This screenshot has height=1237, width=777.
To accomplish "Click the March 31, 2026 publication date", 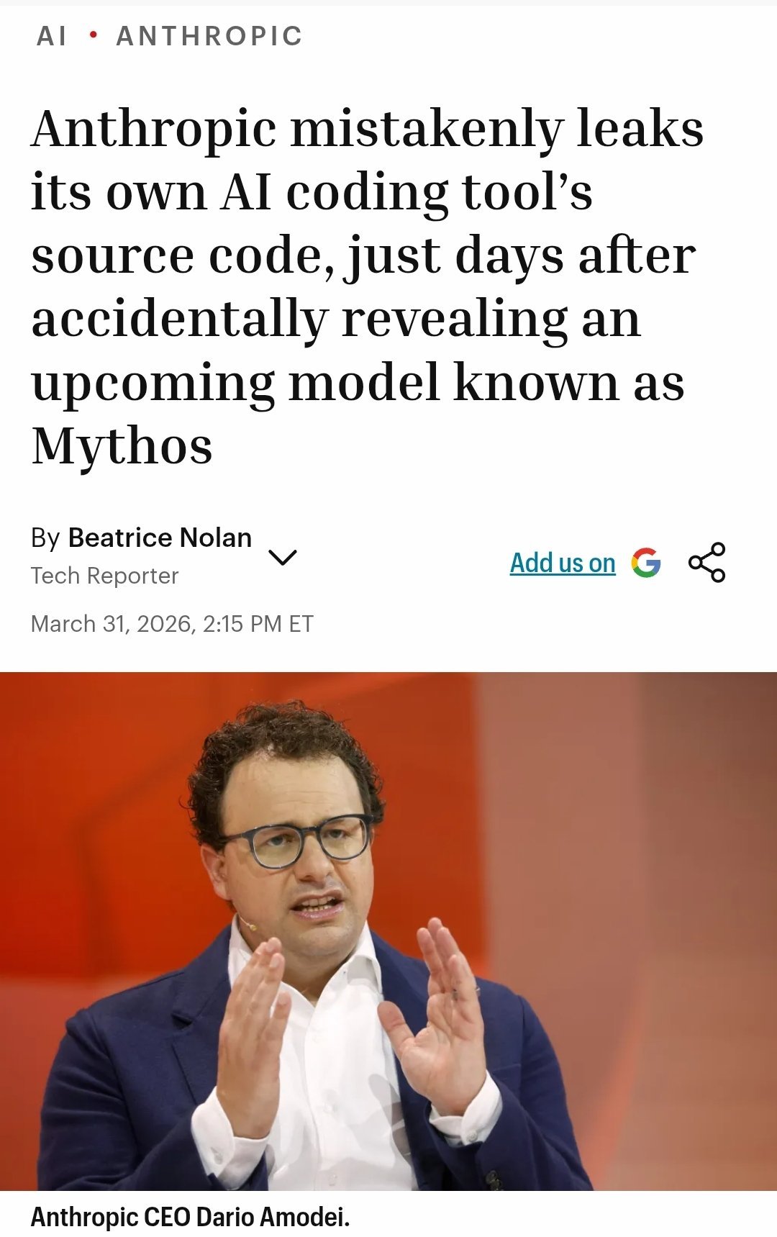I will [113, 623].
